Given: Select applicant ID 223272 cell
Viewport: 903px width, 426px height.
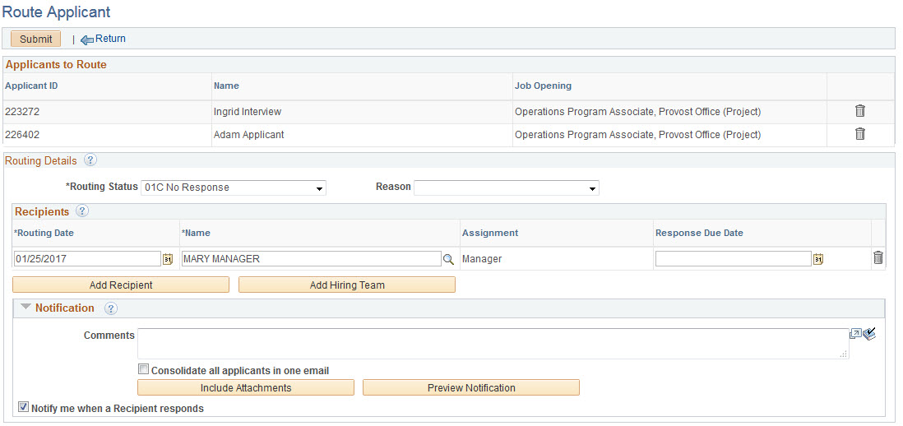Looking at the screenshot, I should [22, 112].
